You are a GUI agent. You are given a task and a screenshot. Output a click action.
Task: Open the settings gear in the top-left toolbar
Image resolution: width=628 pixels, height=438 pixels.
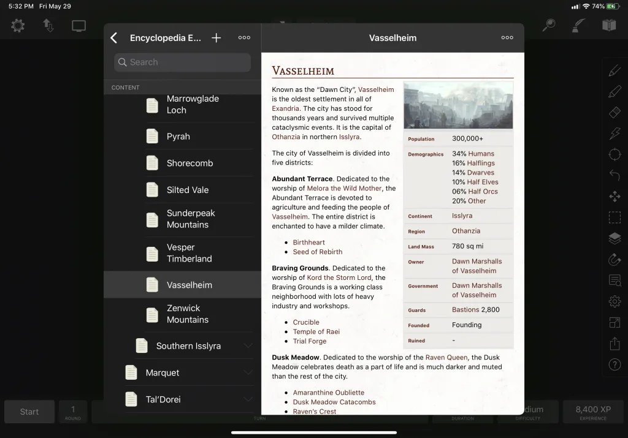(x=18, y=26)
